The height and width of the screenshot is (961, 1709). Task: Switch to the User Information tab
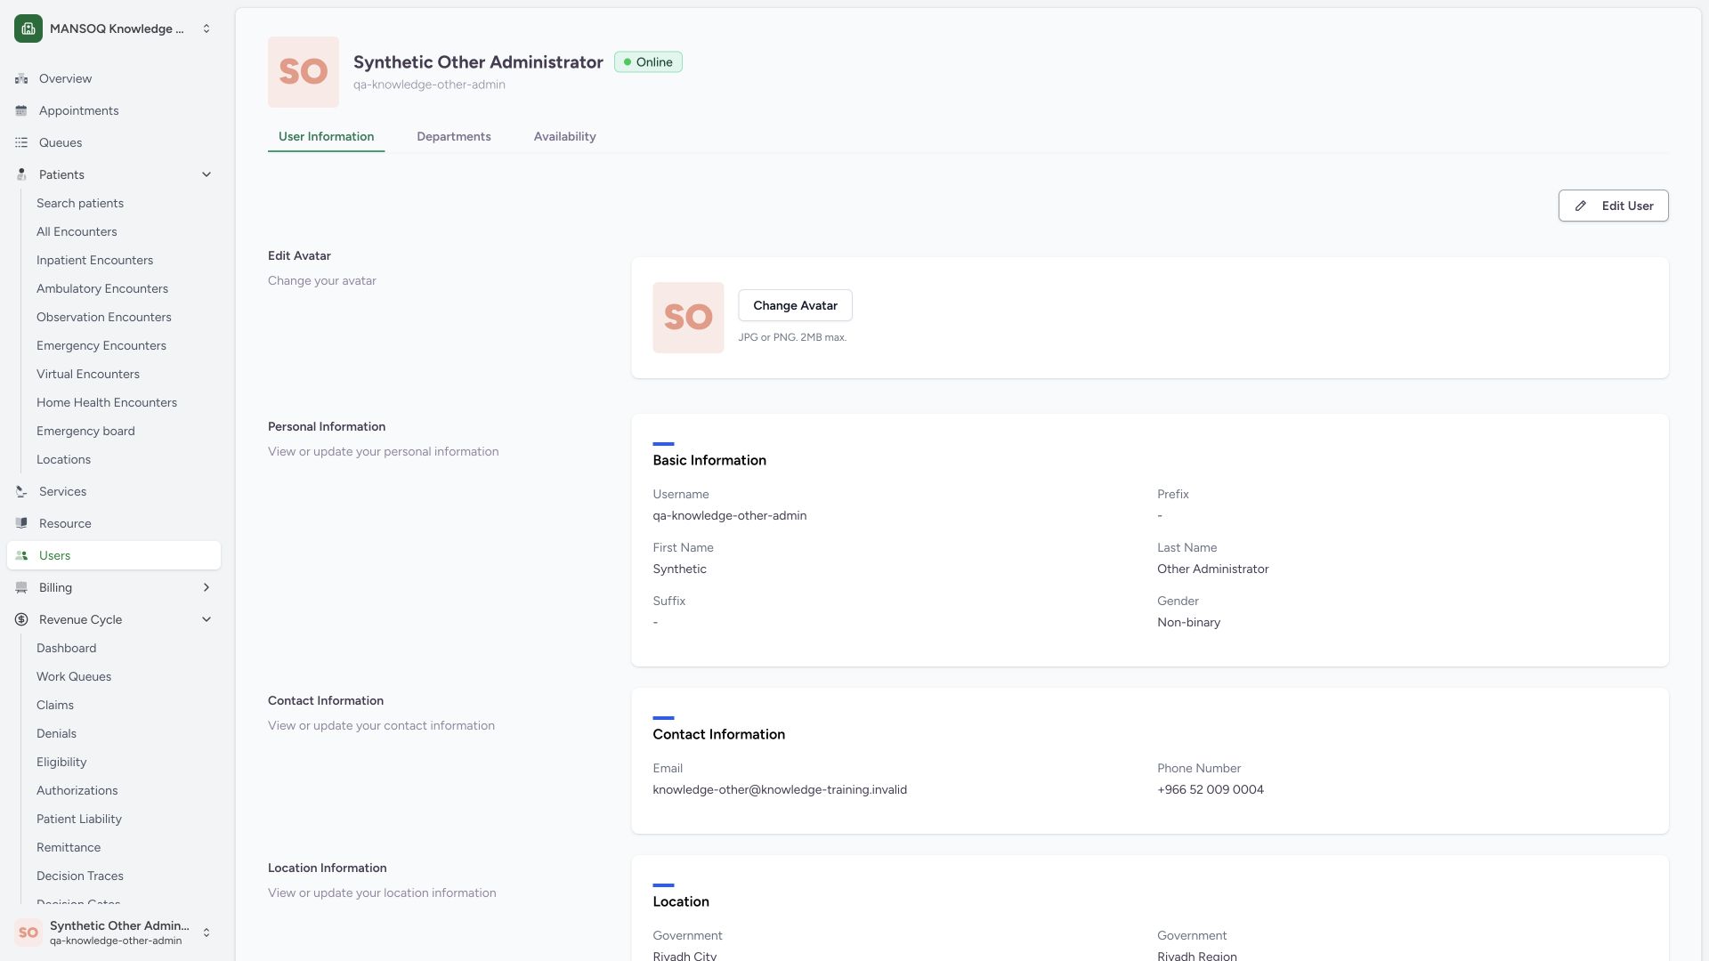326,137
